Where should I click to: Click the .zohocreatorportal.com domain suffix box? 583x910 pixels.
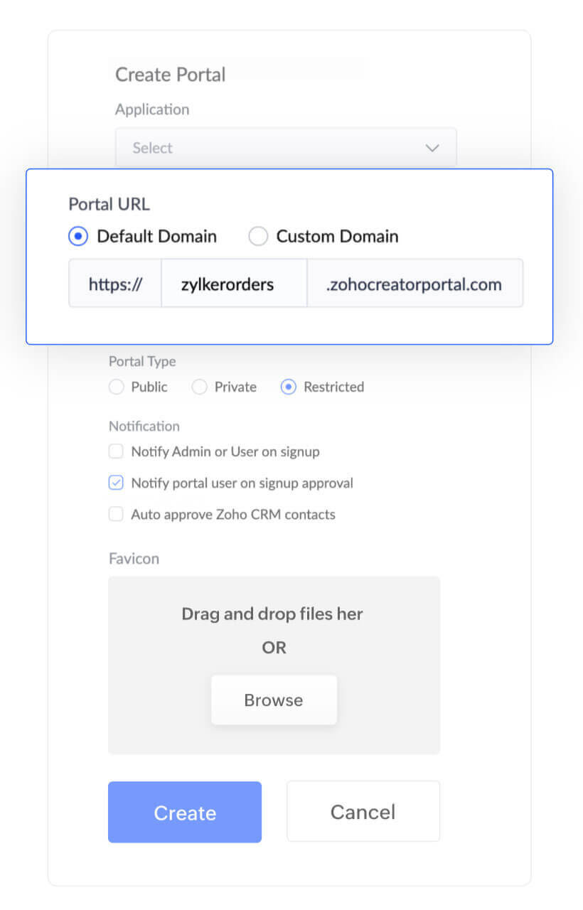(414, 284)
